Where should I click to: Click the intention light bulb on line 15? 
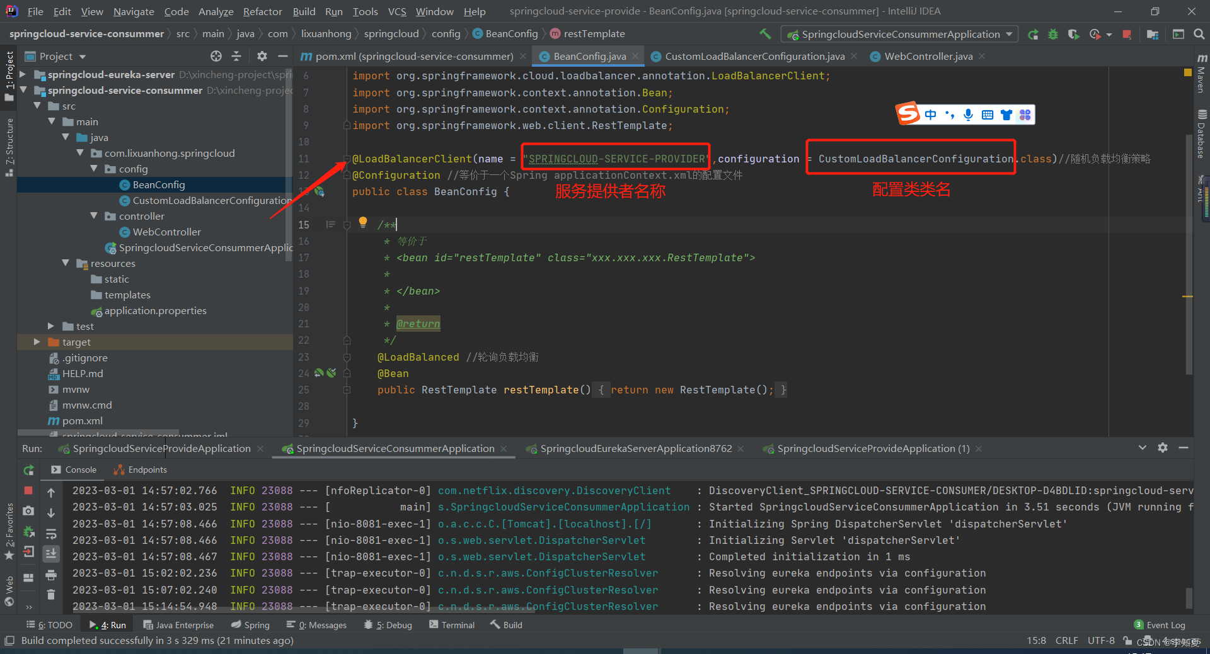(x=363, y=222)
